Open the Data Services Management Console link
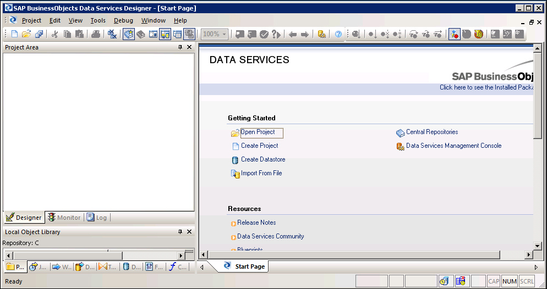The image size is (547, 289). pyautogui.click(x=453, y=146)
